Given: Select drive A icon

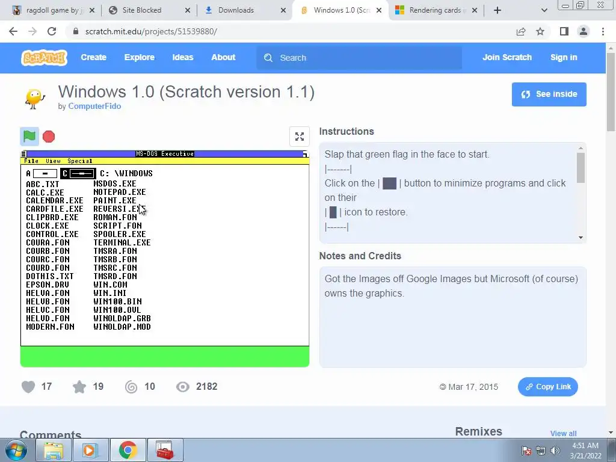Looking at the screenshot, I should (x=42, y=173).
